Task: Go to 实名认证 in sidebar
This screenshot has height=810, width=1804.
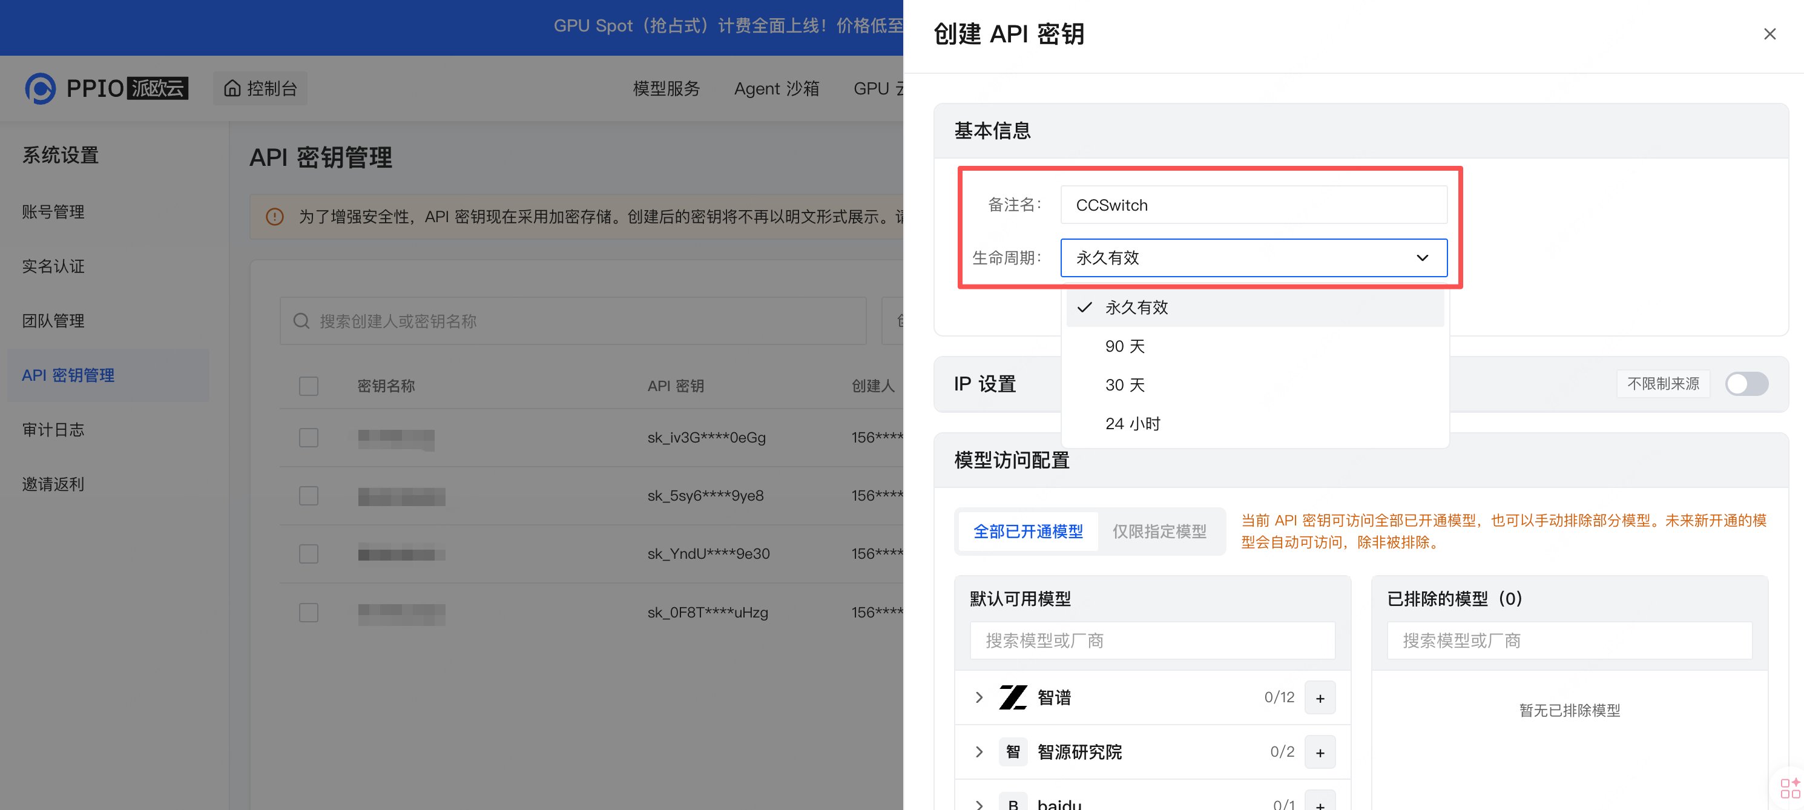Action: (x=53, y=267)
